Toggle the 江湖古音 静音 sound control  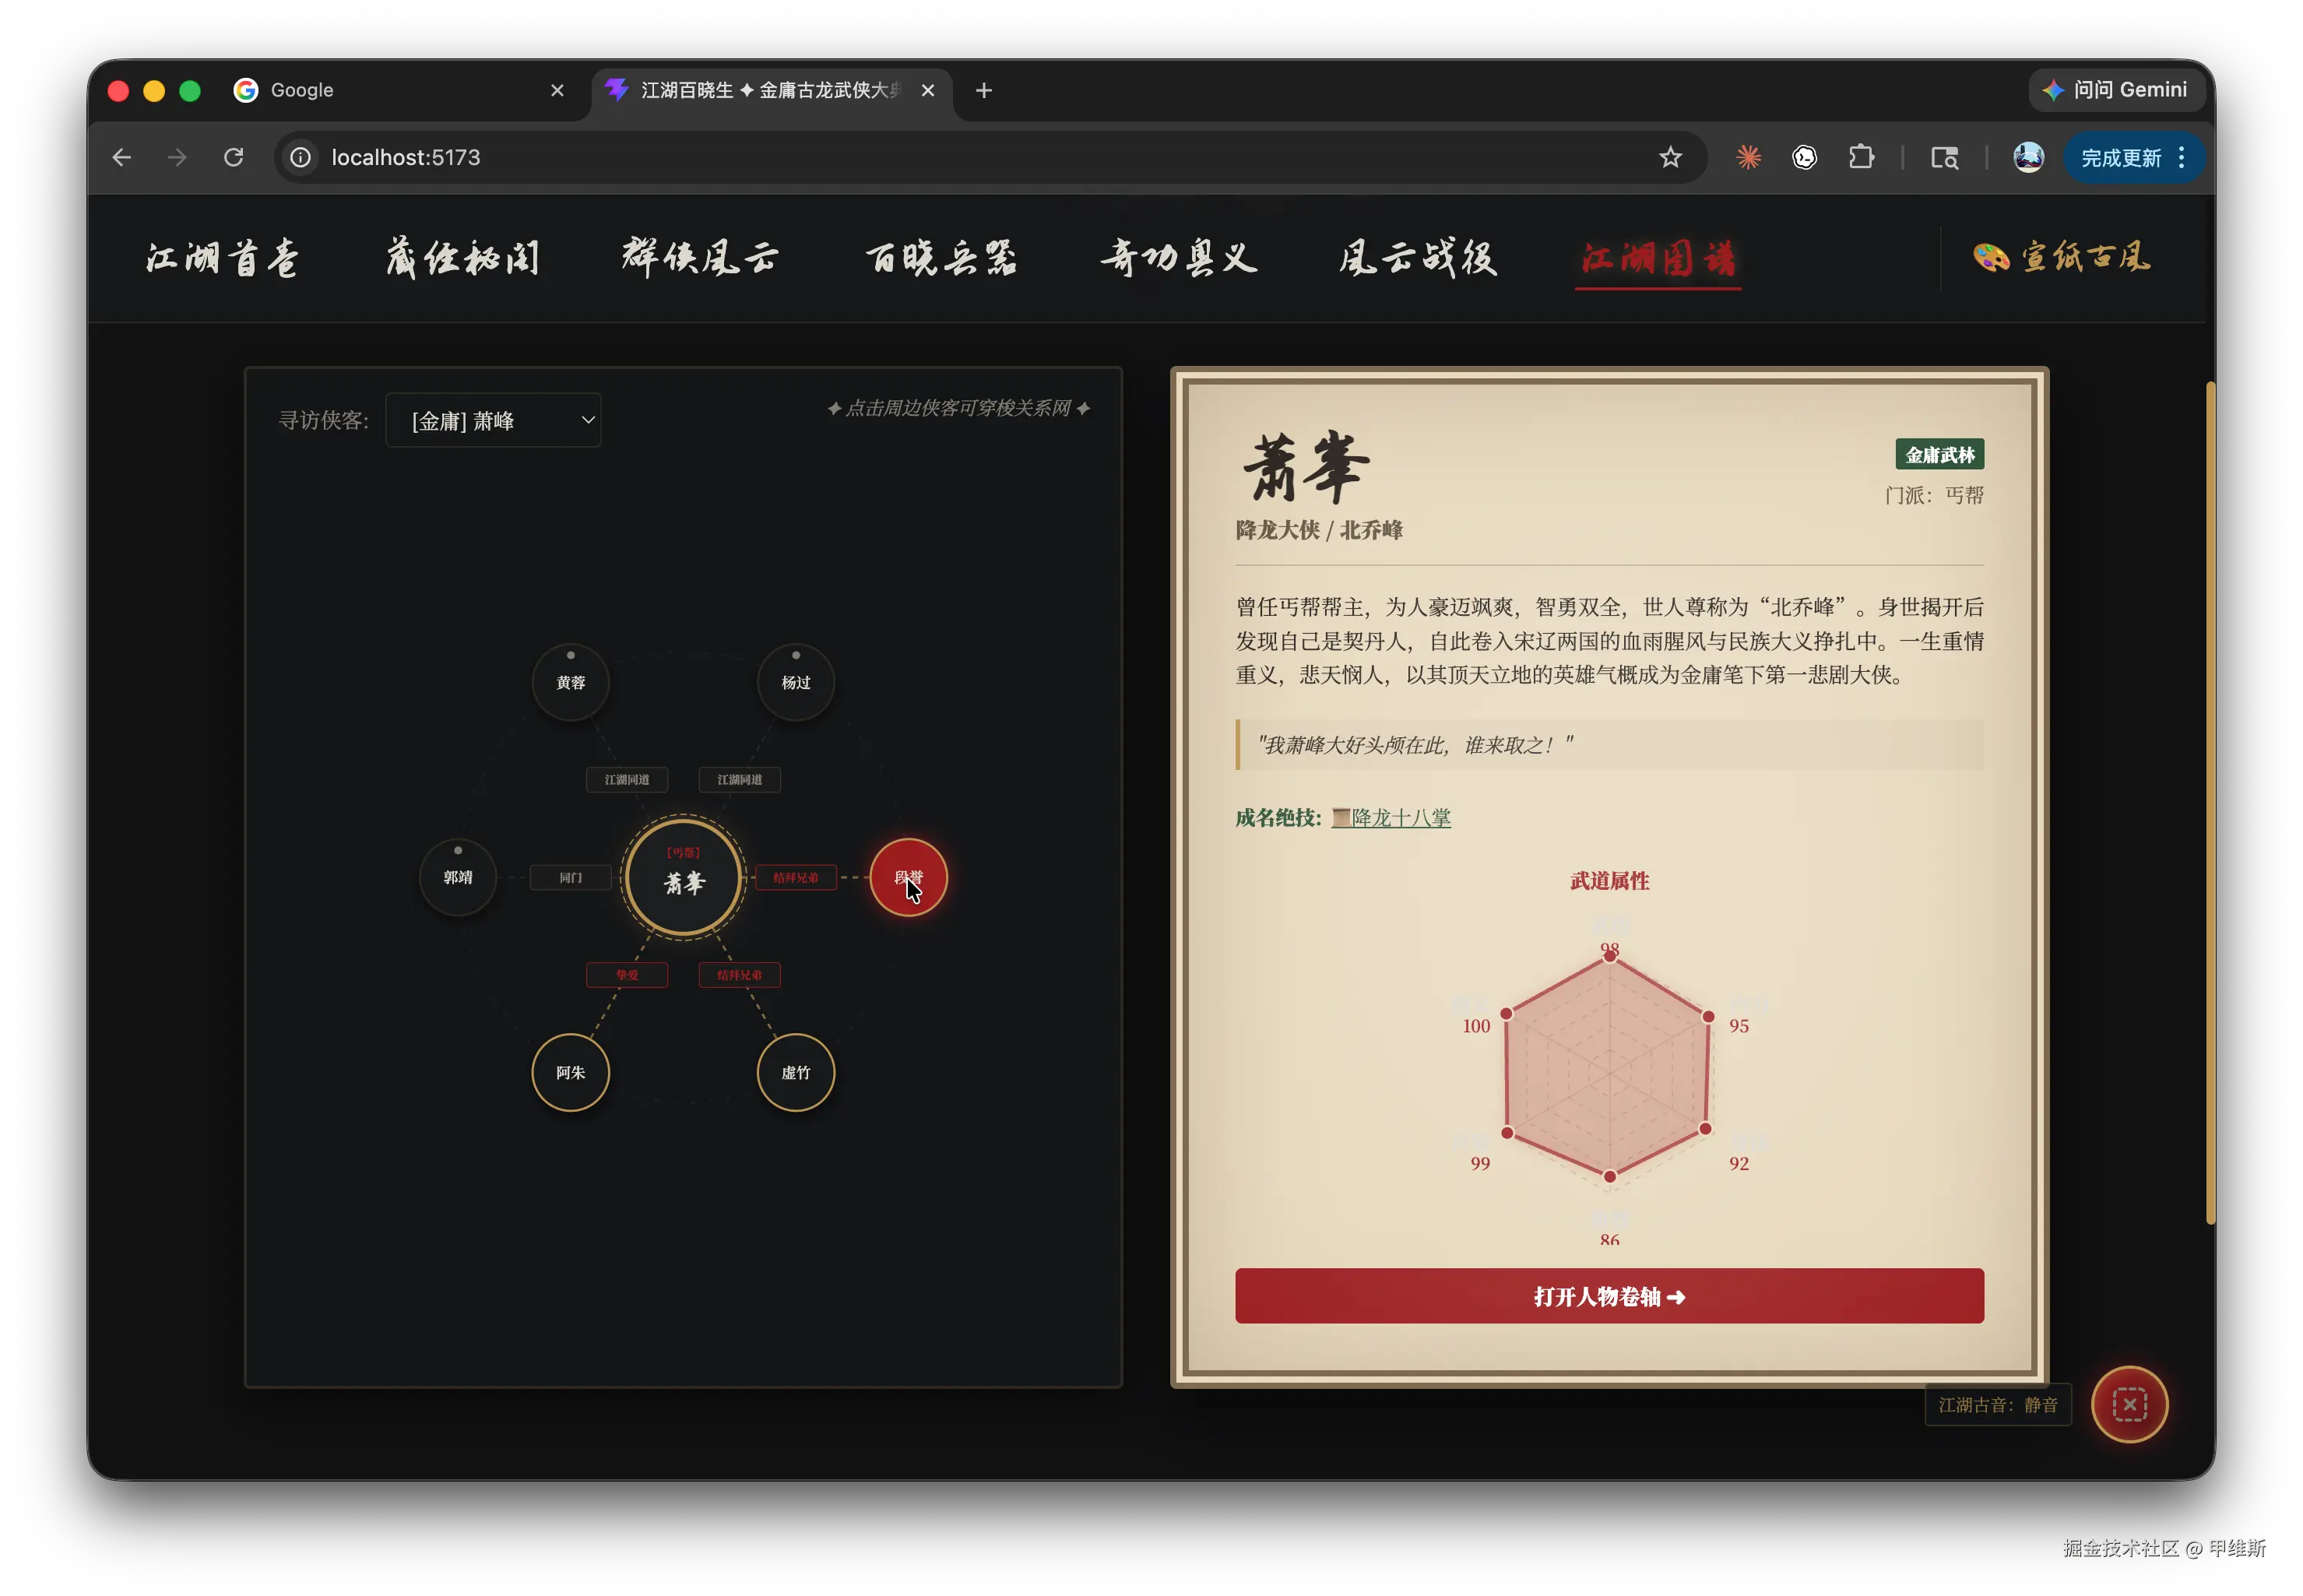click(1998, 1404)
